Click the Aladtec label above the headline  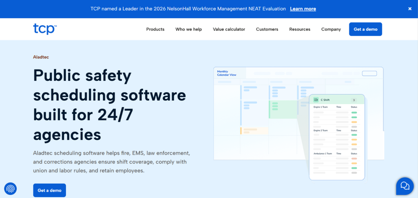[x=41, y=57]
